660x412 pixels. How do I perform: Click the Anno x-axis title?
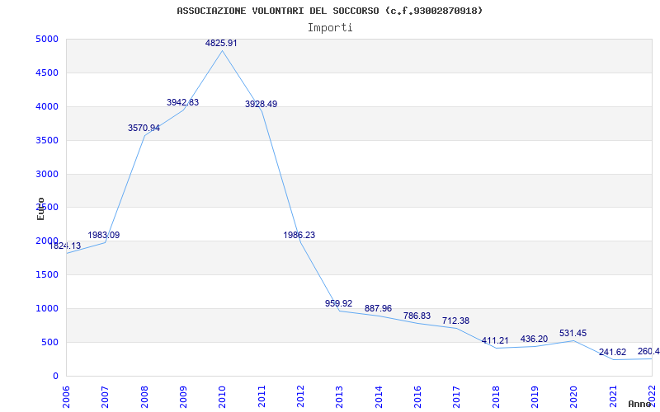tap(639, 404)
